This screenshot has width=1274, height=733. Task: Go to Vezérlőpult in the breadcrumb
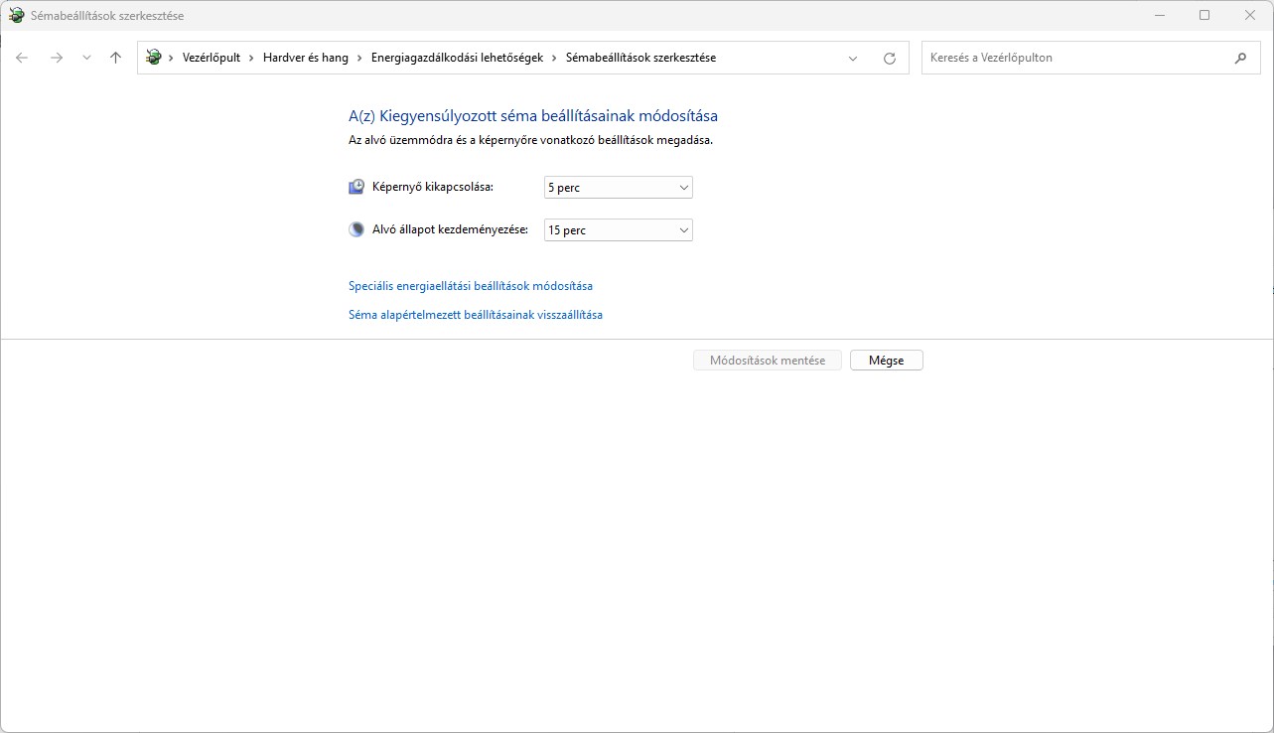coord(211,58)
